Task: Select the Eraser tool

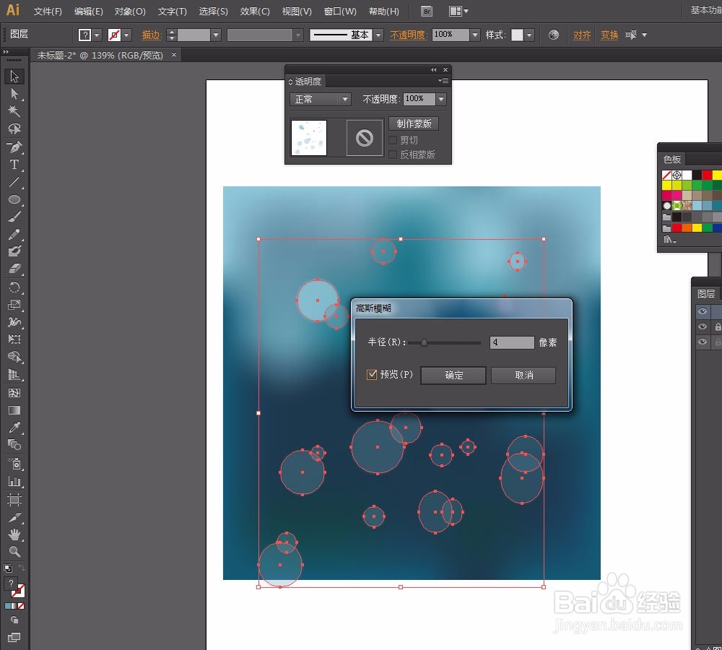Action: click(x=14, y=269)
